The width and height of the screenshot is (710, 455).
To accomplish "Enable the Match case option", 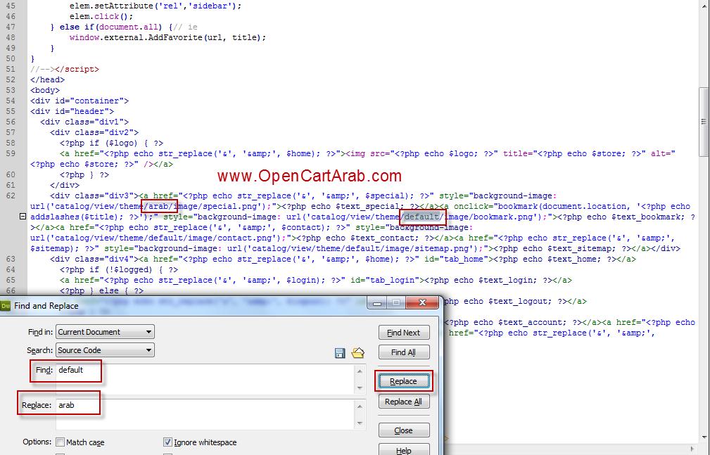I will (x=61, y=442).
